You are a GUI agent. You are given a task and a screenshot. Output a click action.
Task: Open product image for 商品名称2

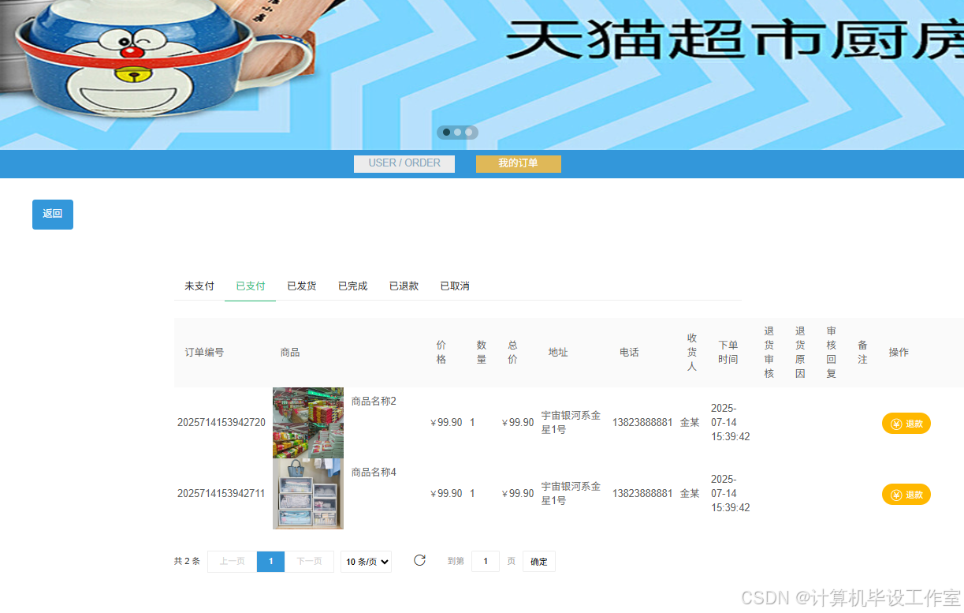(308, 423)
